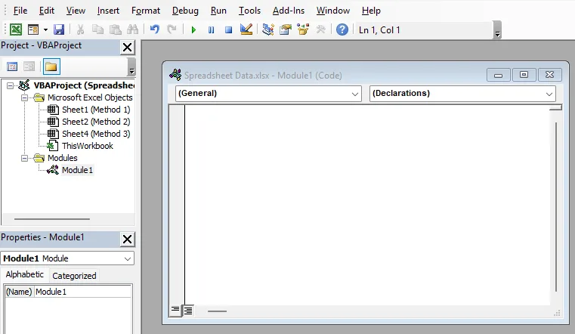Select Sheet1 (Method 1) in tree

click(x=96, y=110)
